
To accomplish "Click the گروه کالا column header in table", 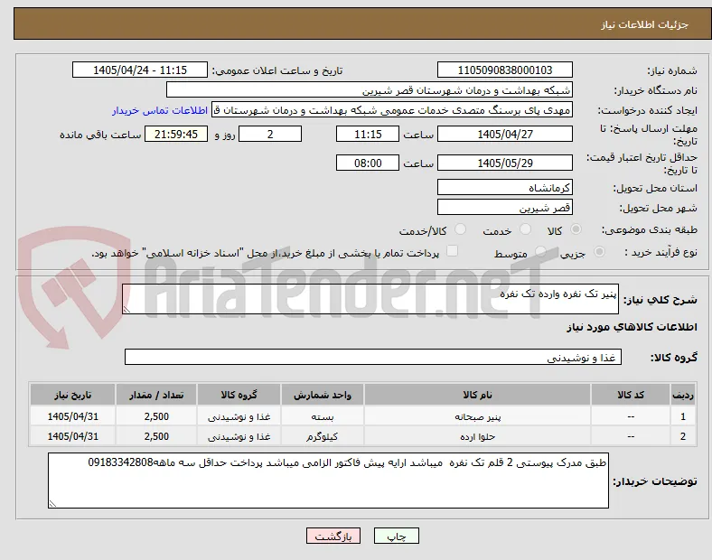I will pos(239,395).
